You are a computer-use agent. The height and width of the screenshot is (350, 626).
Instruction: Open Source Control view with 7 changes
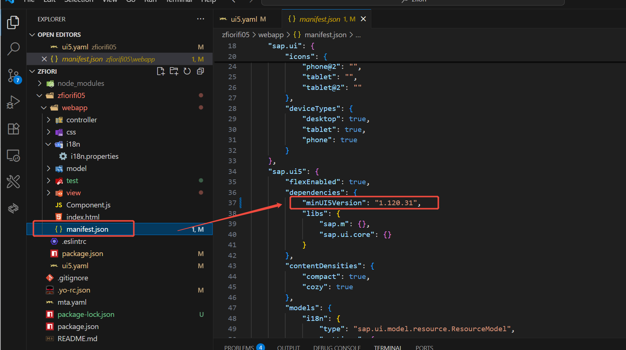[14, 76]
